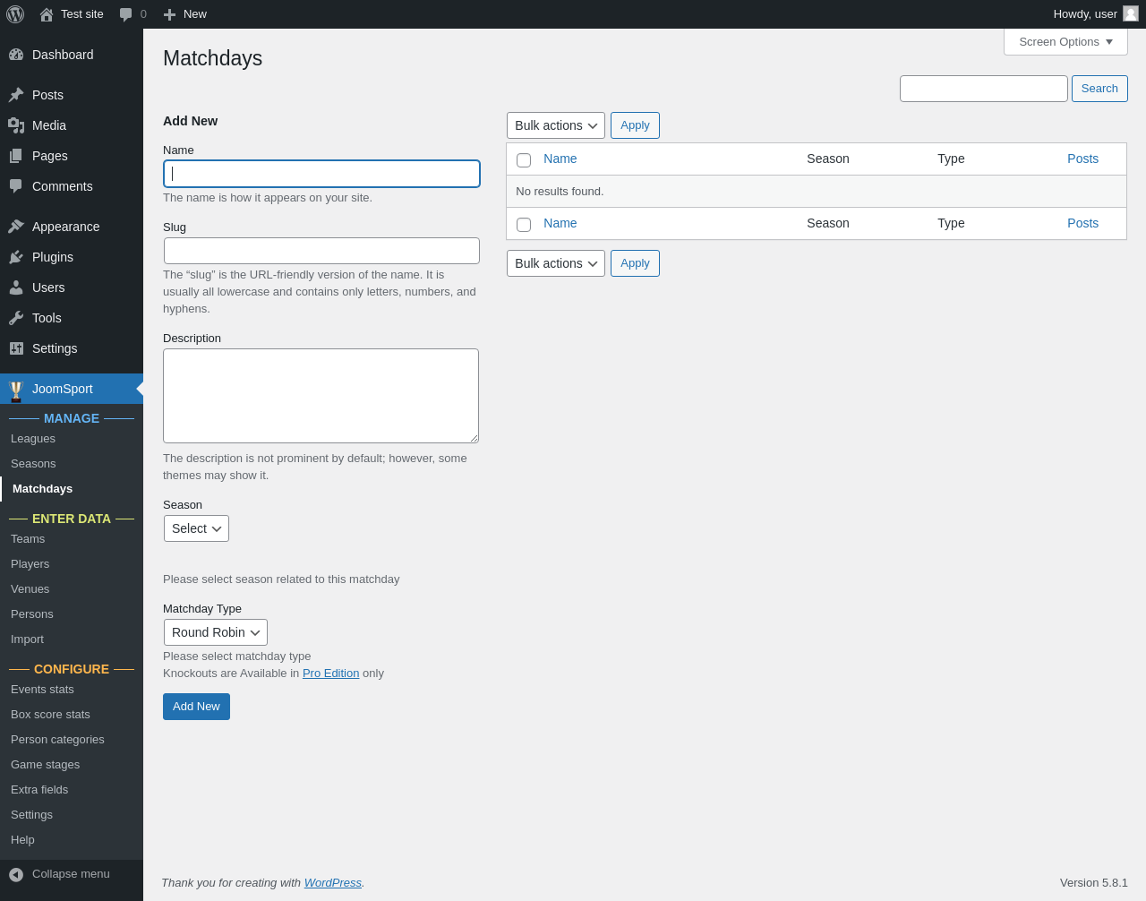
Task: Open Teams submenu item
Action: coord(28,539)
